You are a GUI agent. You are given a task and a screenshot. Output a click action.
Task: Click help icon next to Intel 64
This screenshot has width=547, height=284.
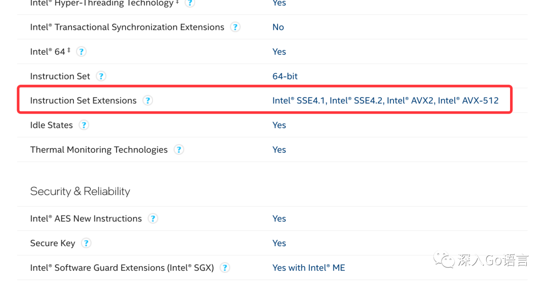click(x=81, y=52)
